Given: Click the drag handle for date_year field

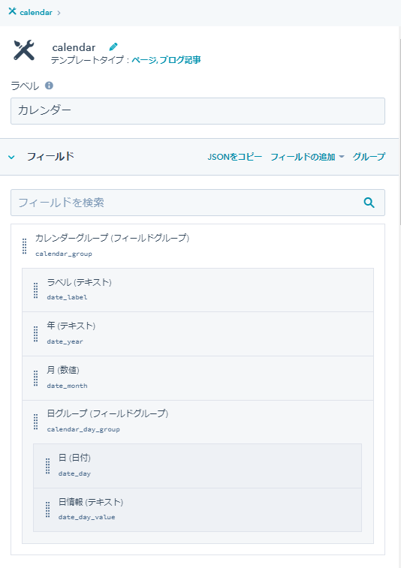Looking at the screenshot, I should (35, 334).
